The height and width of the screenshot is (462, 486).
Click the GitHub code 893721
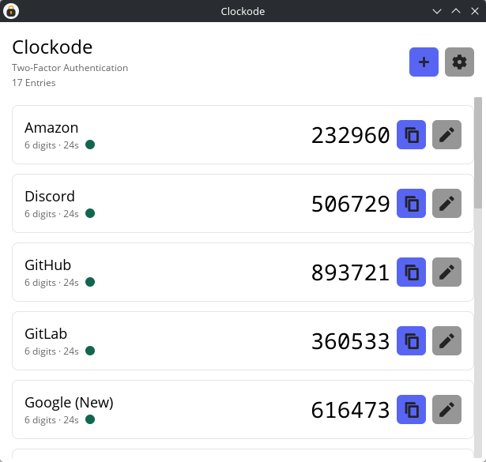pos(350,272)
